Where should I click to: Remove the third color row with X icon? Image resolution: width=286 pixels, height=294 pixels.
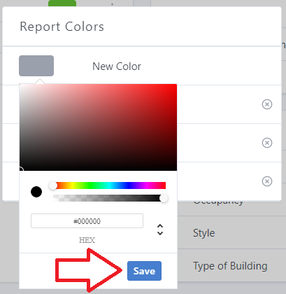[x=267, y=181]
